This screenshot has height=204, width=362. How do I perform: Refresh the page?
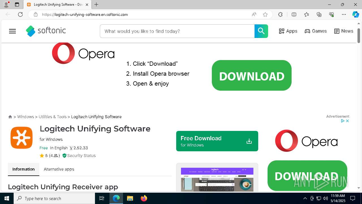pos(20,14)
